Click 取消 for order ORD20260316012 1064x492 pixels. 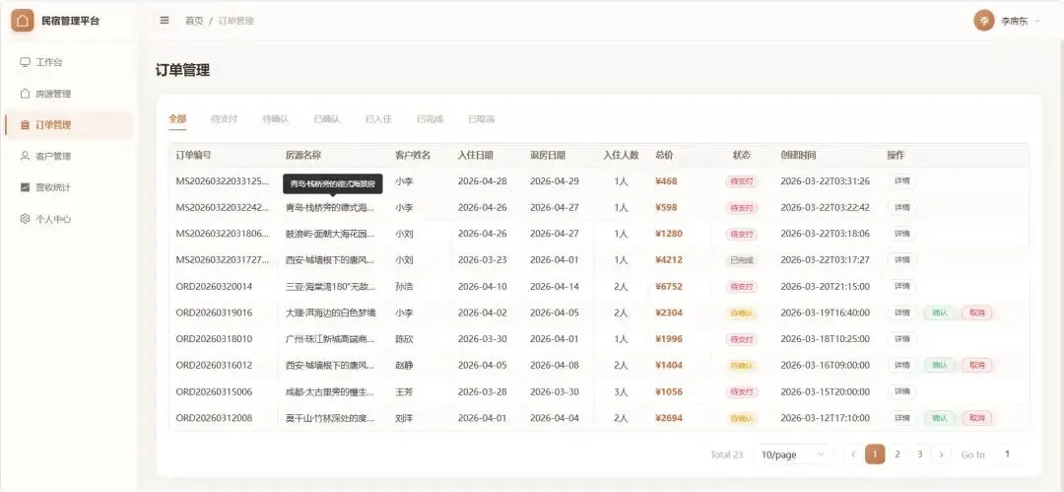click(x=977, y=365)
